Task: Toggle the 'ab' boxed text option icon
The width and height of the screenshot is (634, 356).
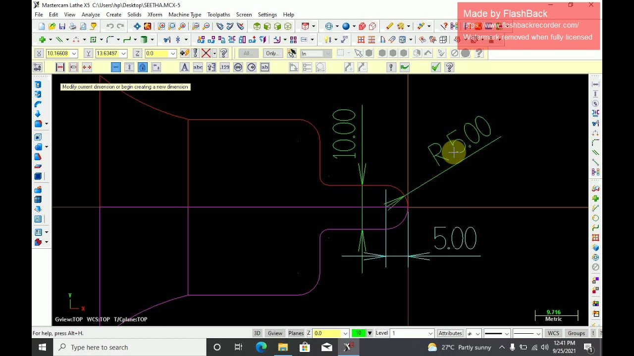Action: click(264, 67)
